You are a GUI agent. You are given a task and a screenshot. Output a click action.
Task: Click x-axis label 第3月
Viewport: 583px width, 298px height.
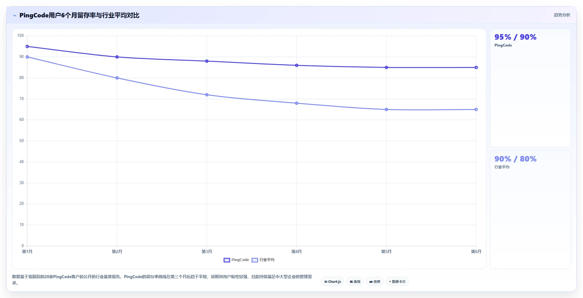[x=207, y=251]
